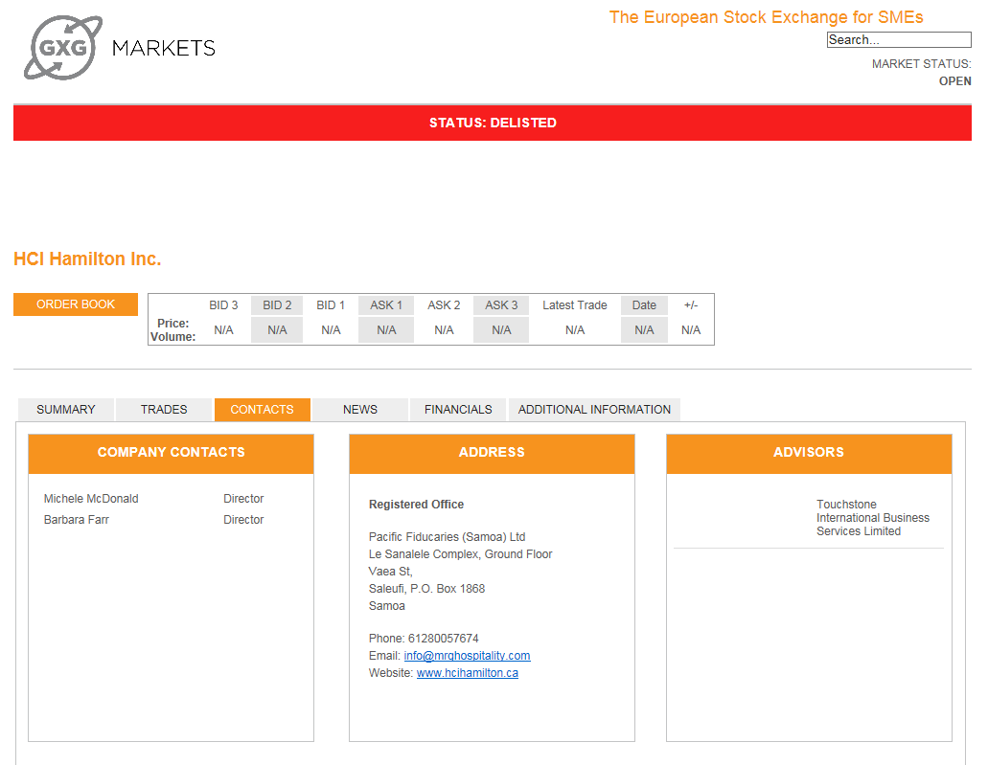Open the News tab
The image size is (988, 765).
pyautogui.click(x=360, y=409)
